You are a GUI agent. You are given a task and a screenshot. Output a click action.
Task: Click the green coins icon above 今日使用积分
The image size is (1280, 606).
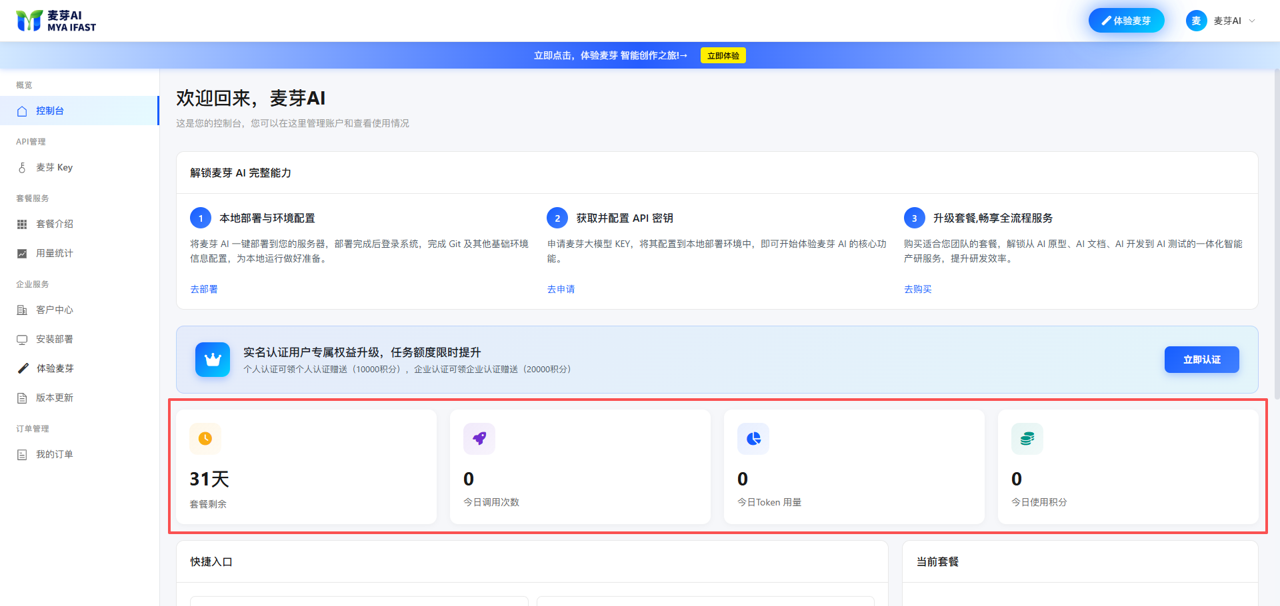1027,438
